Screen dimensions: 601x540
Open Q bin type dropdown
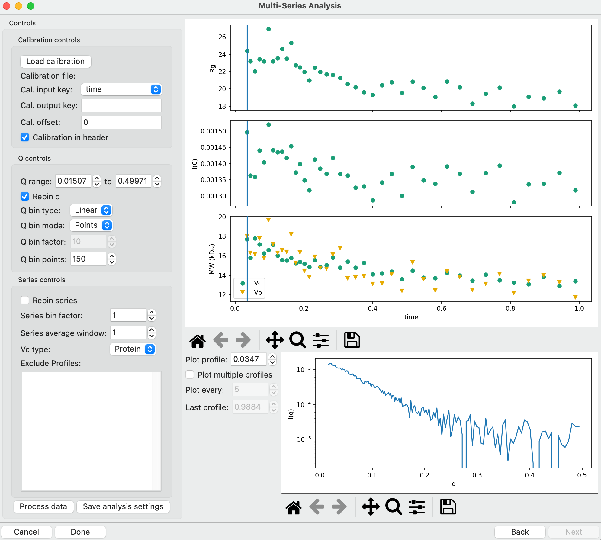91,210
